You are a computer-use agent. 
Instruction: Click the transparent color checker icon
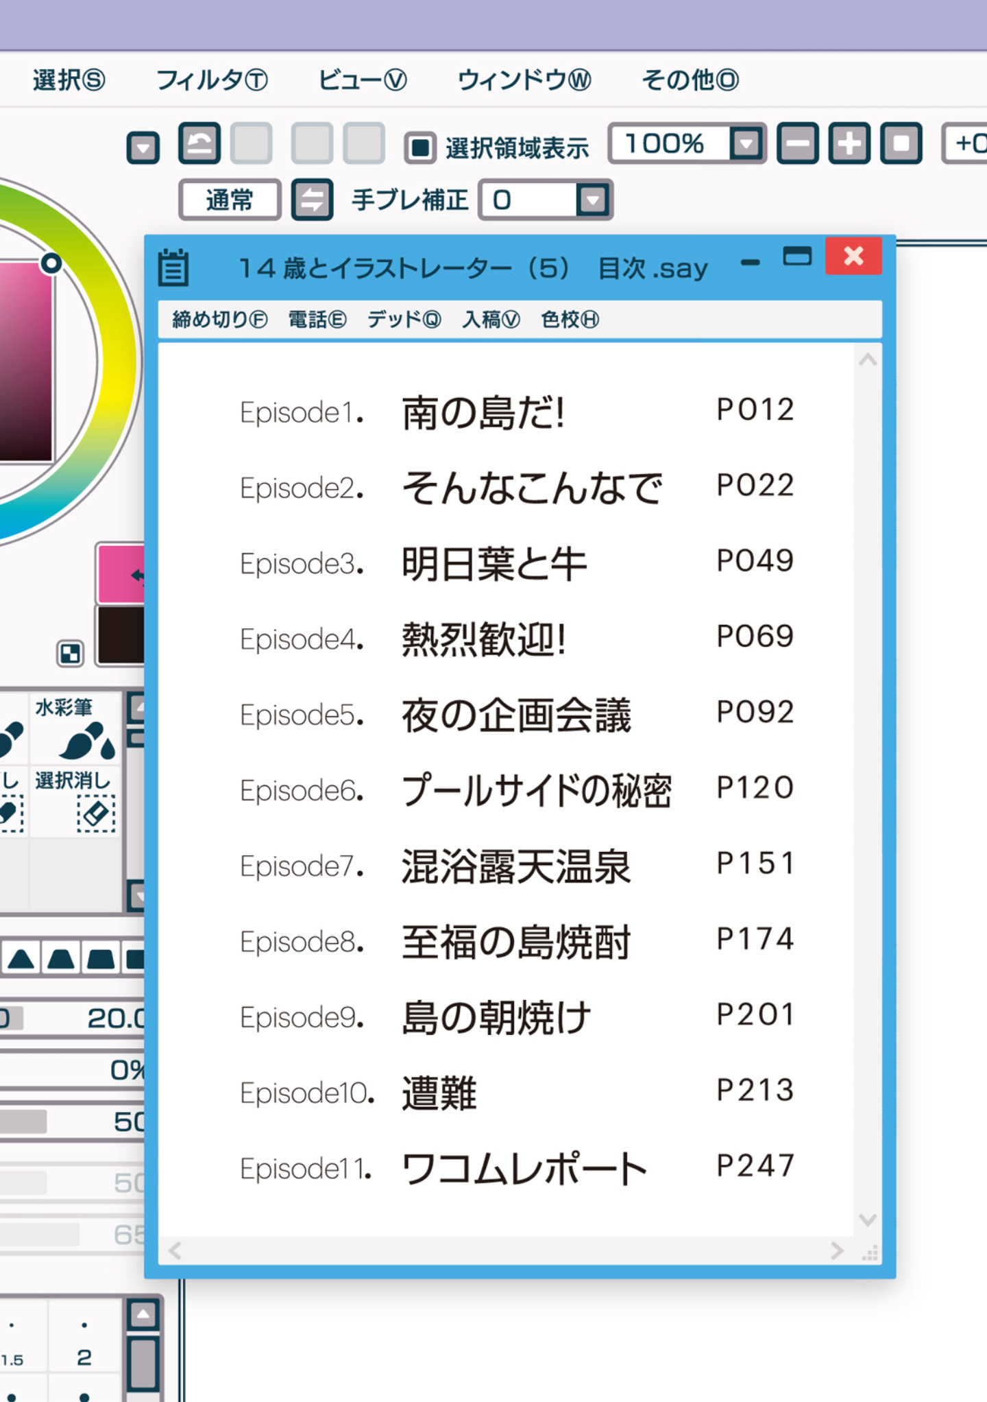coord(70,654)
